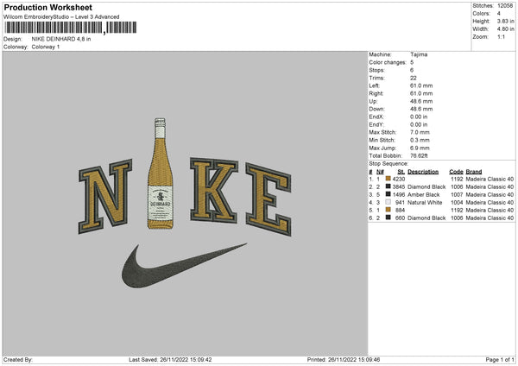Screen dimensions: 518x366
Task: Click the Last Saved timestamp 26/11/2022 15:09:42
Action: point(186,359)
